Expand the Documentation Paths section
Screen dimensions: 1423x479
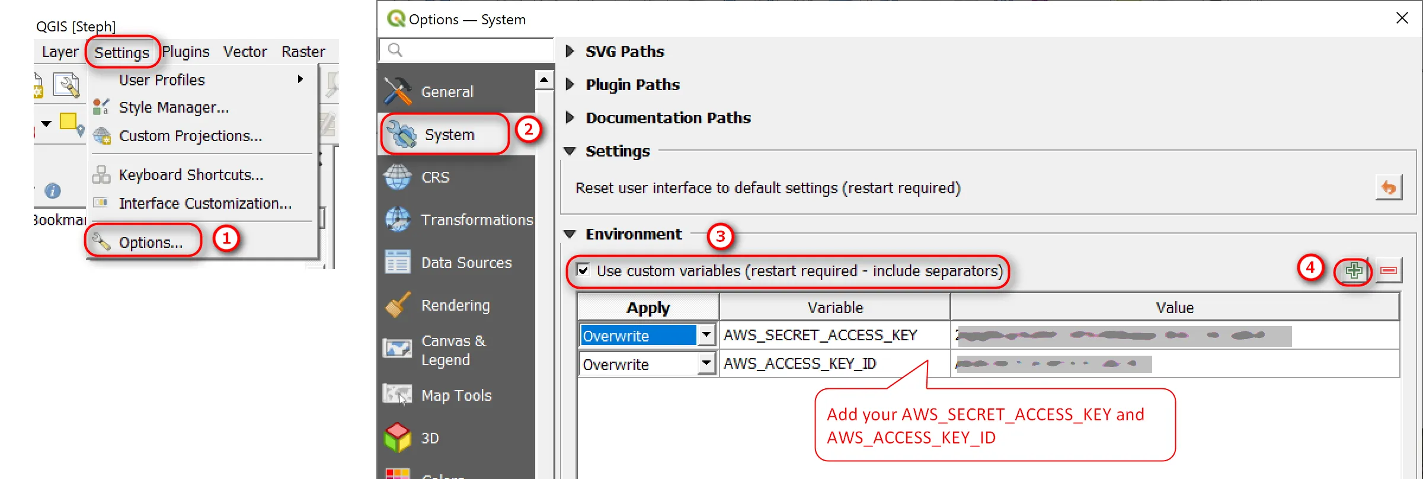point(570,118)
